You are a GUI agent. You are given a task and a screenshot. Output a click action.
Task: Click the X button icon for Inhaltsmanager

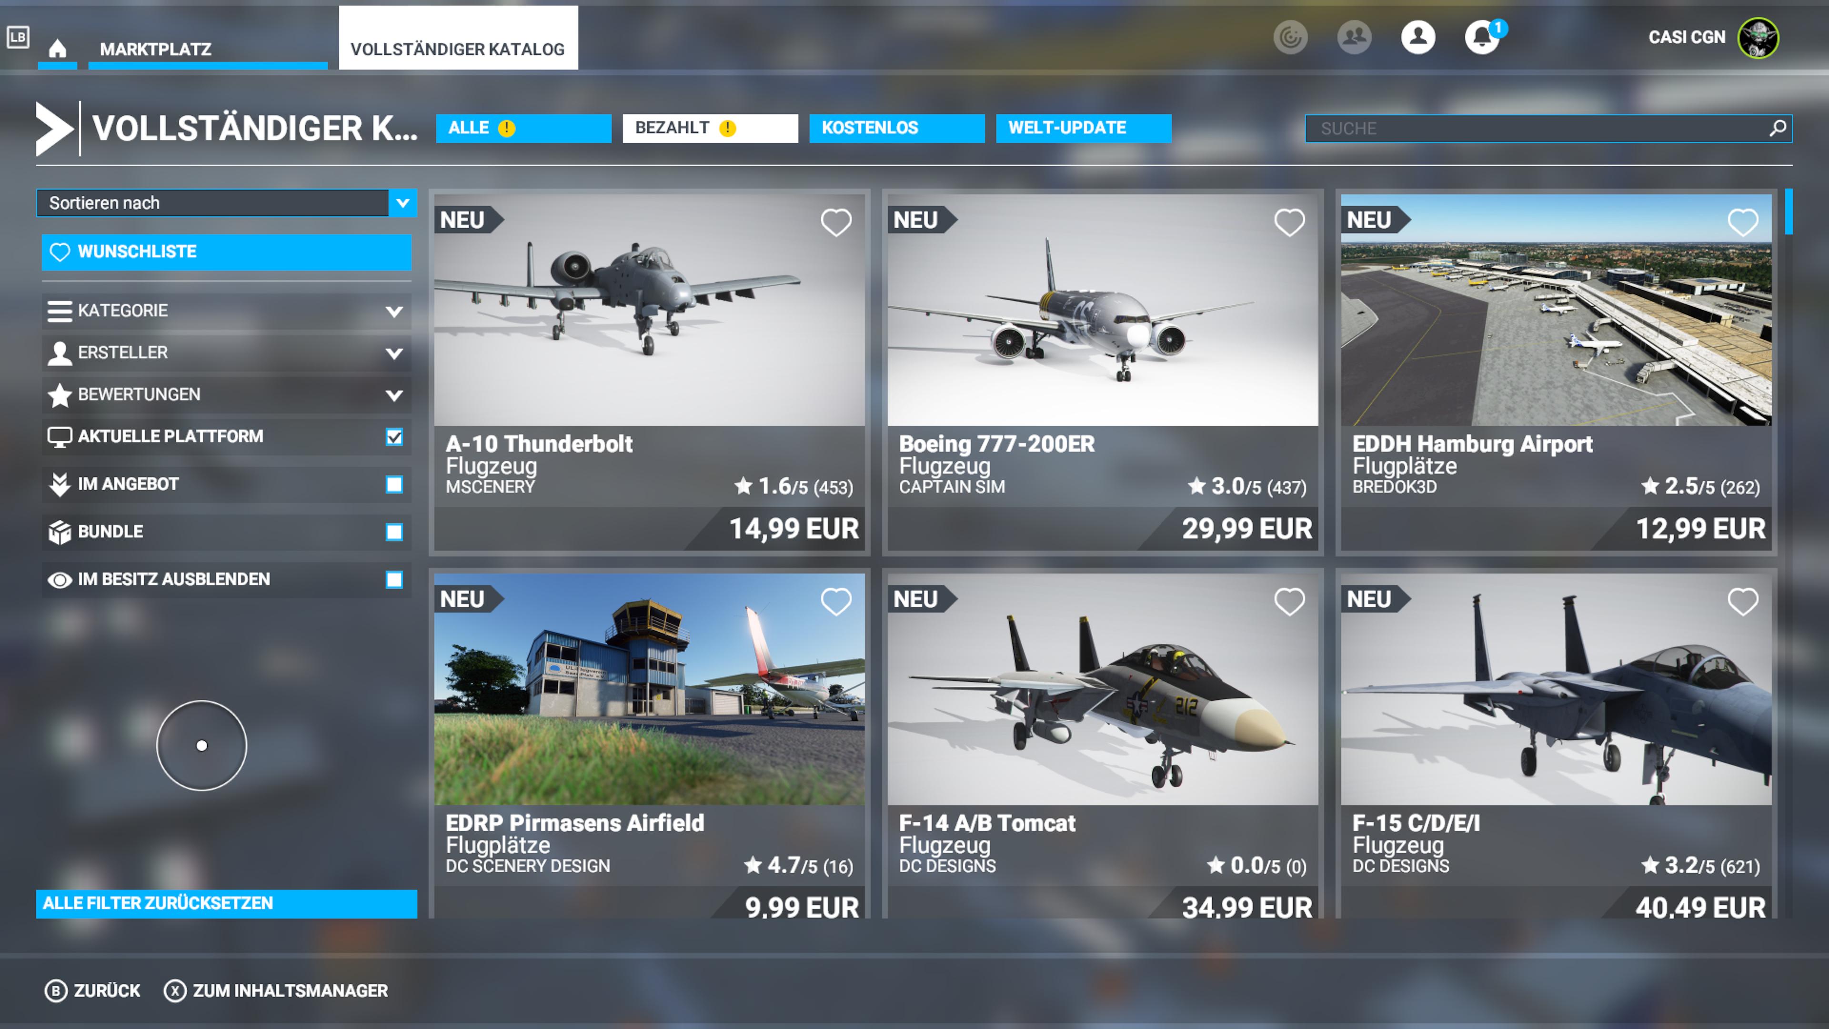(175, 991)
